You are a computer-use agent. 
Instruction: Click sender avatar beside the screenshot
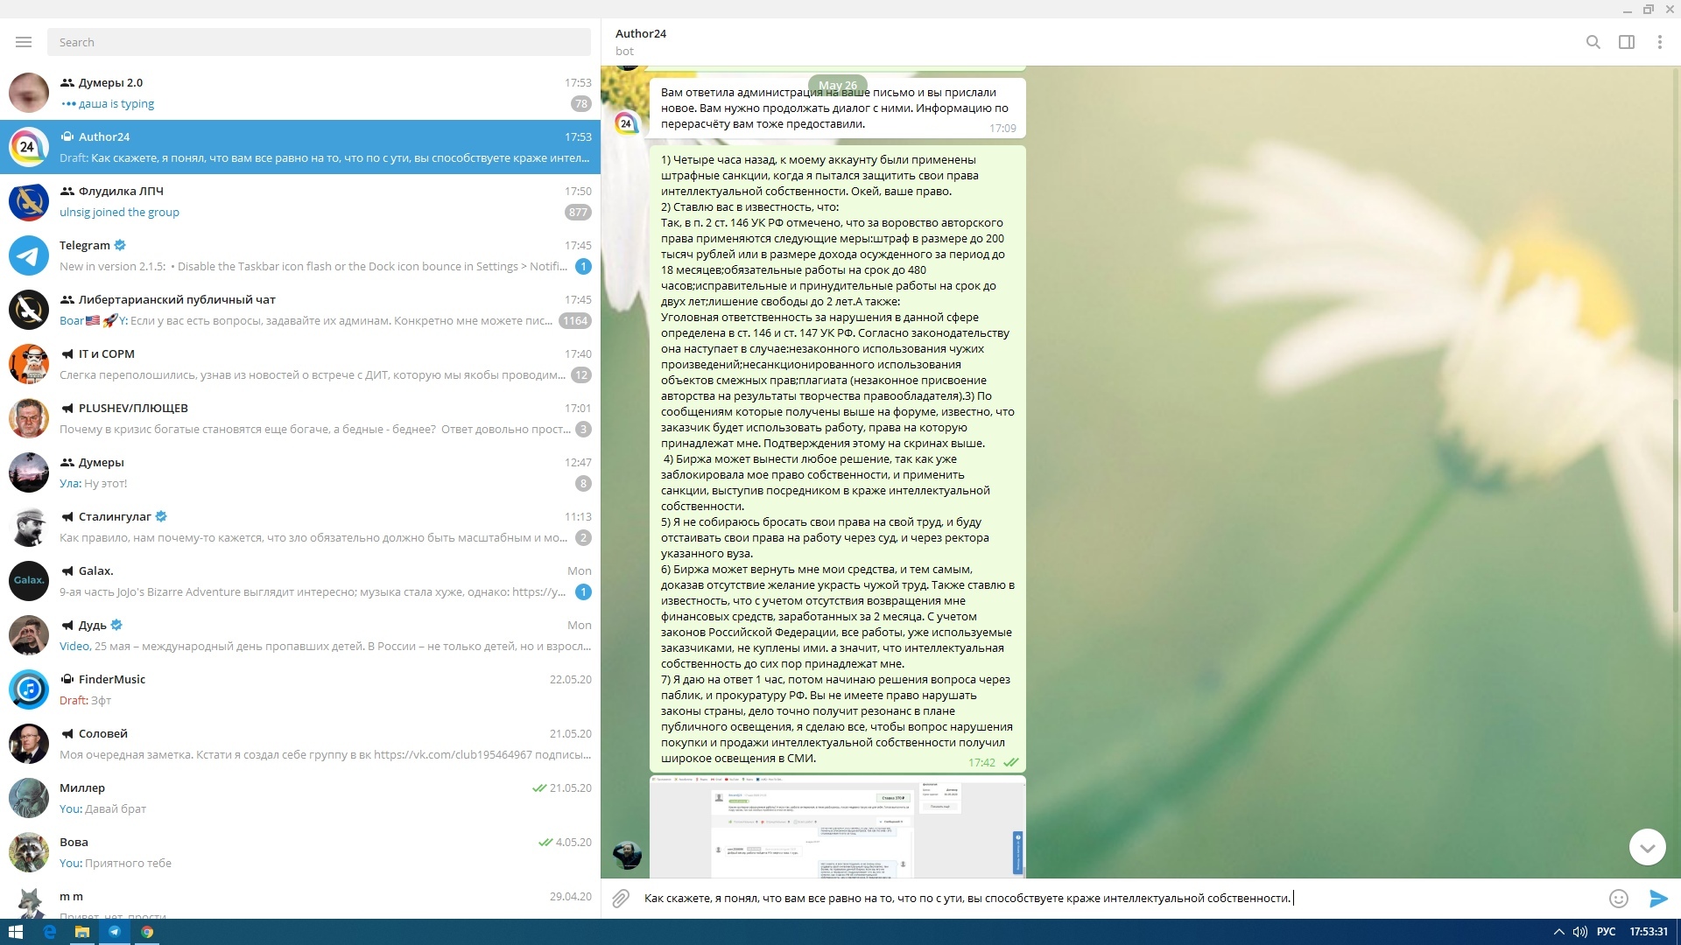click(x=627, y=855)
